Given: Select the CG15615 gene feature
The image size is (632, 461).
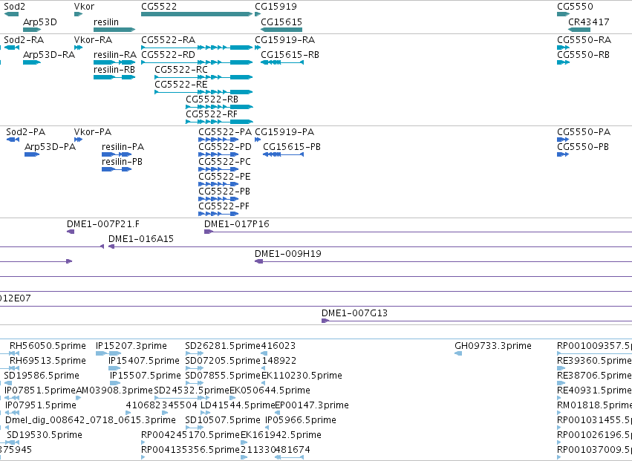Looking at the screenshot, I should tap(281, 30).
